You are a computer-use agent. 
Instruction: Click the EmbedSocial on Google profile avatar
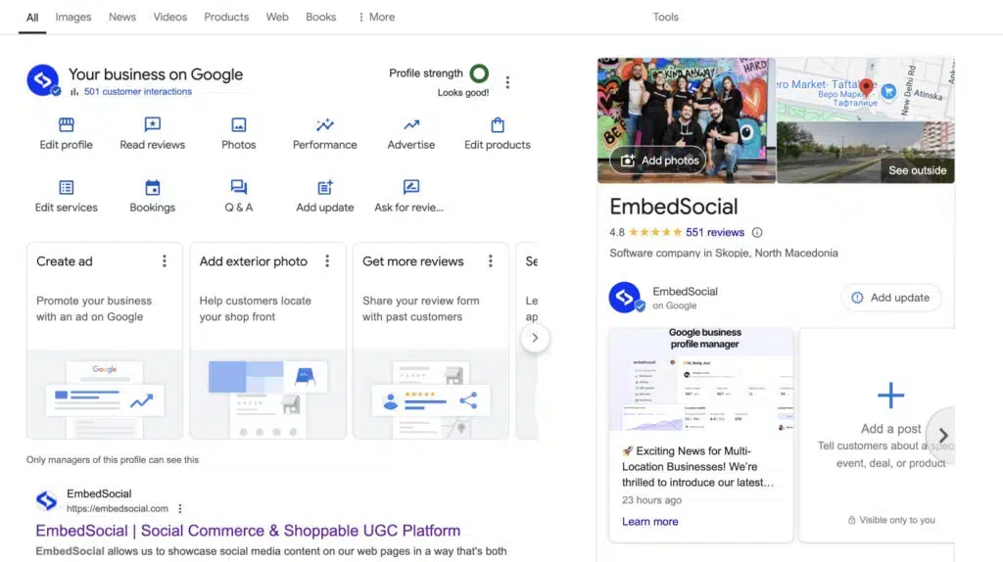click(626, 298)
